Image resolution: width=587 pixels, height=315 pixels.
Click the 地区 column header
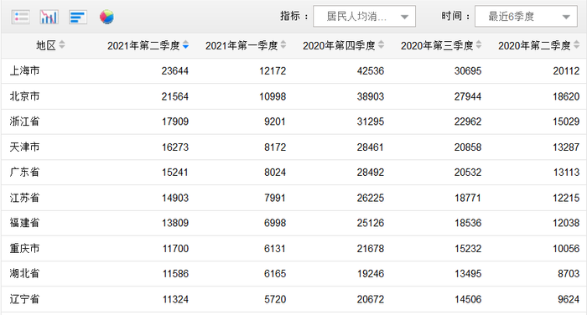(x=45, y=45)
